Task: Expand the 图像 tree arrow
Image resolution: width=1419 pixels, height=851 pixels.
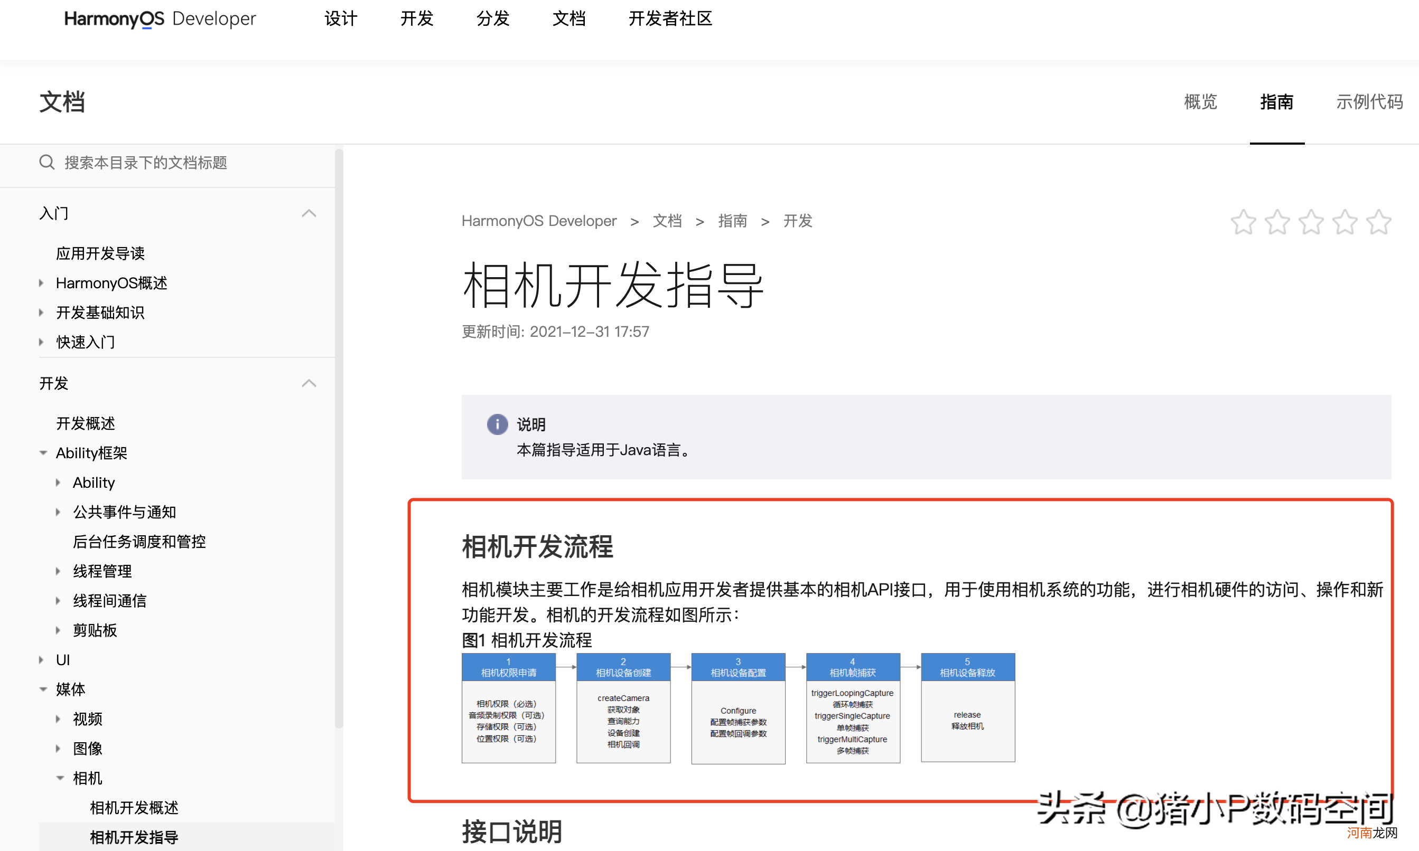Action: pos(58,749)
